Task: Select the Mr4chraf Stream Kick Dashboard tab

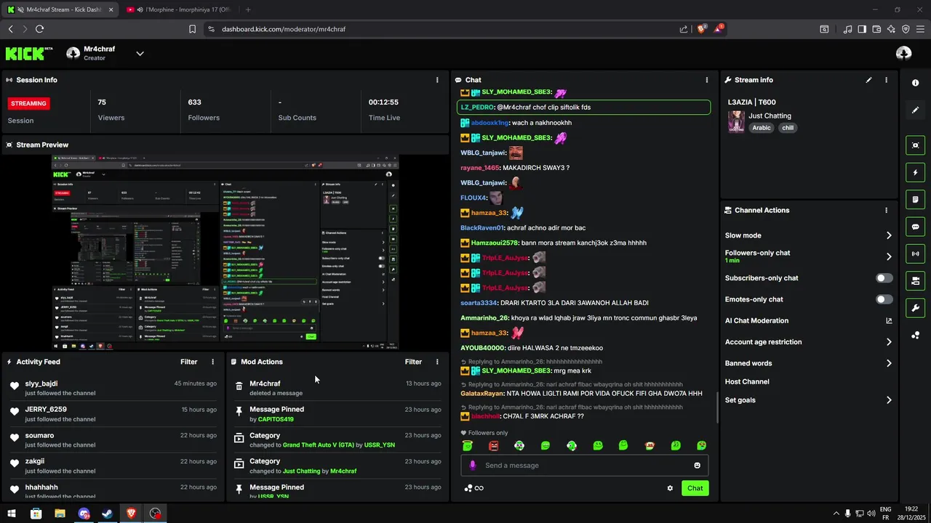Action: (x=60, y=9)
